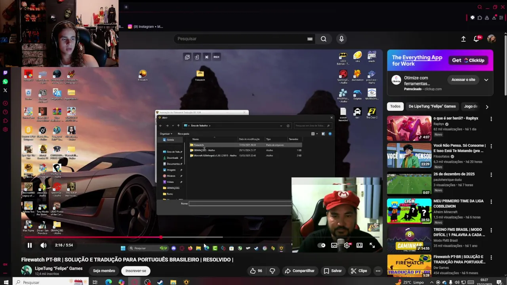Open Steam from the taskbar
The height and width of the screenshot is (285, 507).
[160, 282]
